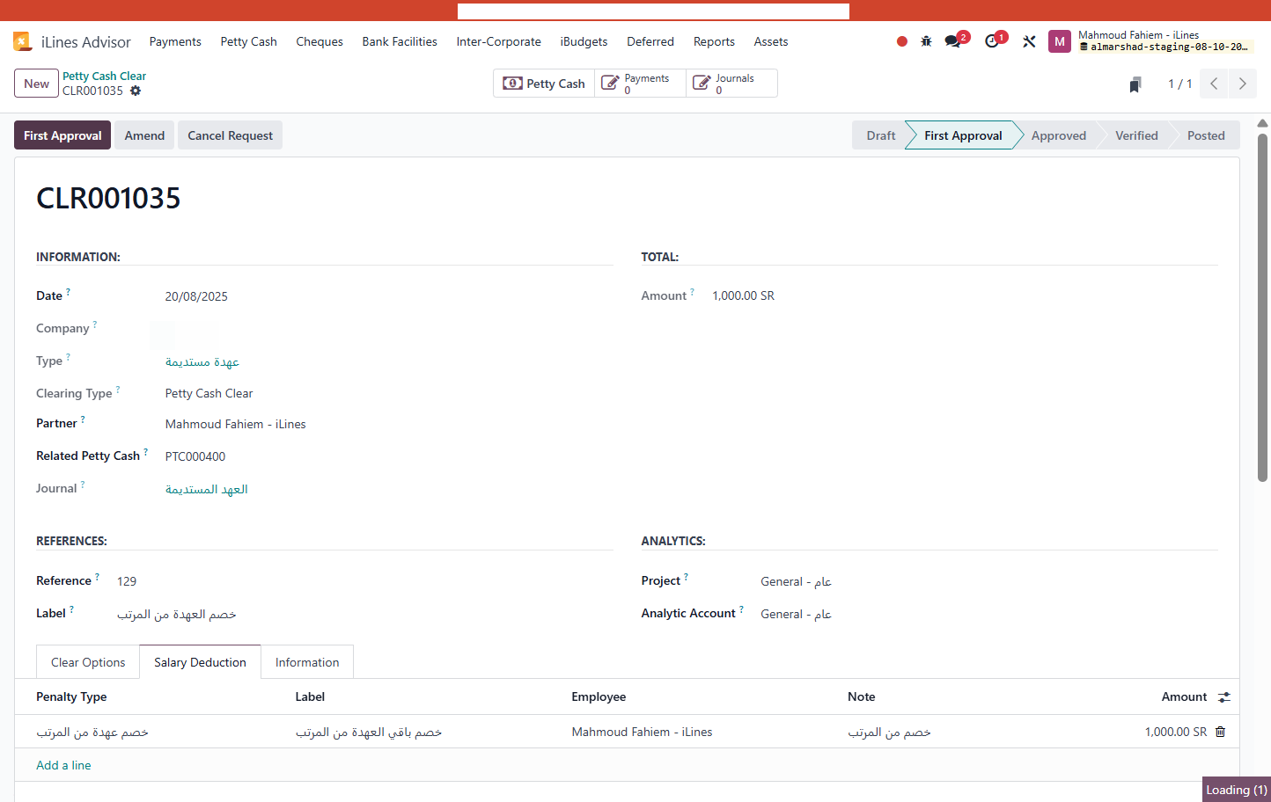
Task: Click the page vertical scrollbar
Action: click(1262, 307)
